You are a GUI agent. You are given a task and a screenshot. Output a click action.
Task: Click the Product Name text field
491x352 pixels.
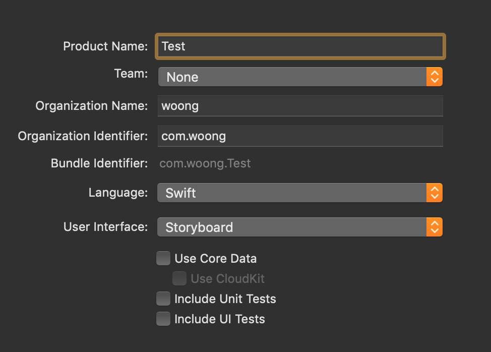click(x=300, y=46)
